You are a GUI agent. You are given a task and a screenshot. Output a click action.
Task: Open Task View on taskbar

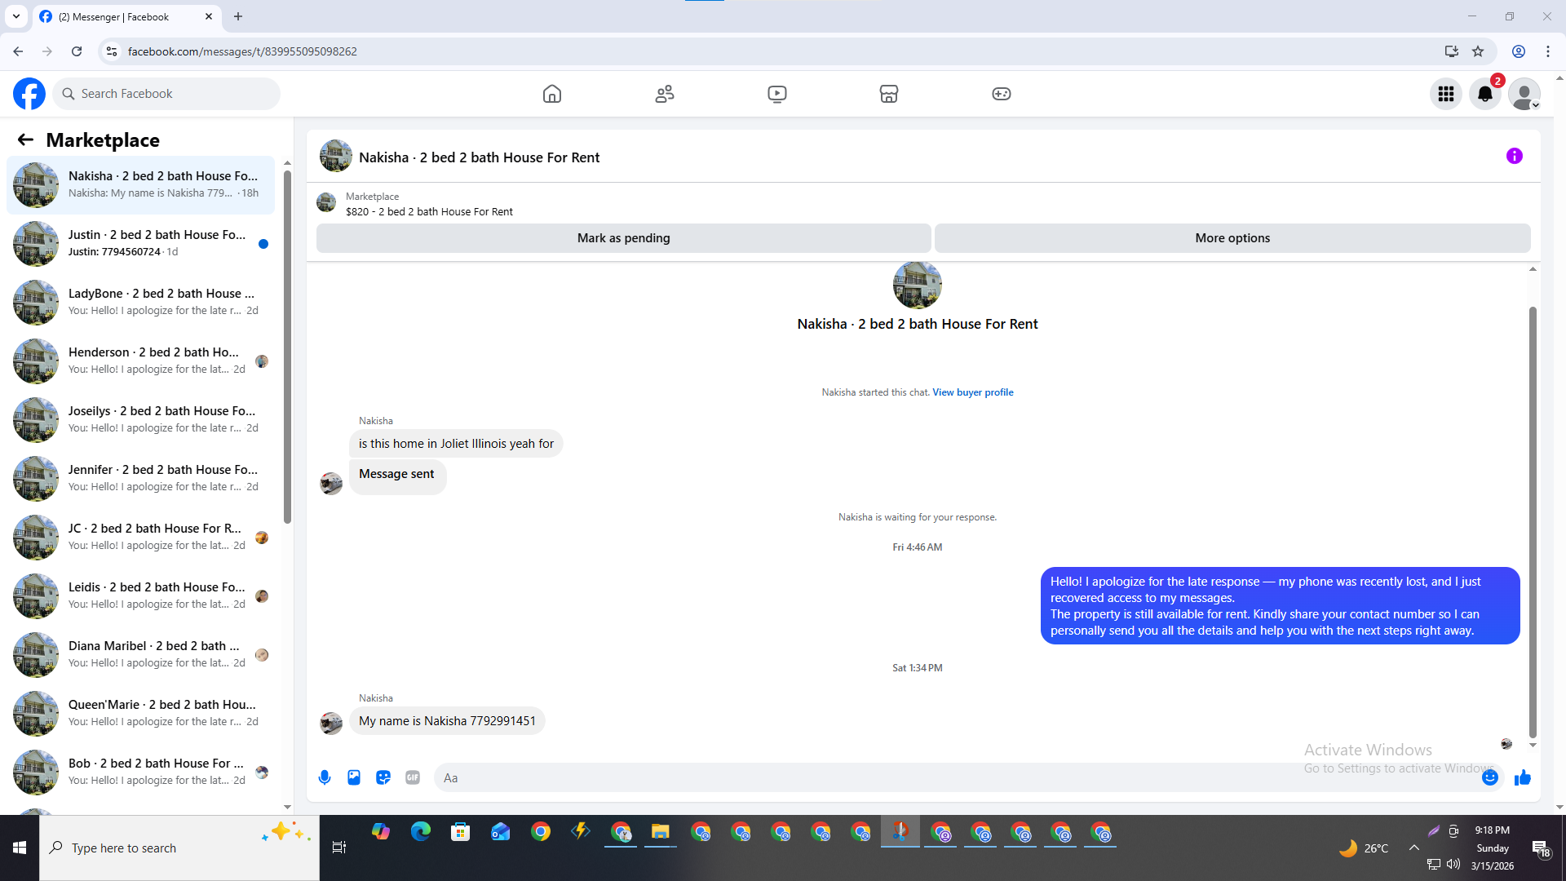click(x=339, y=848)
